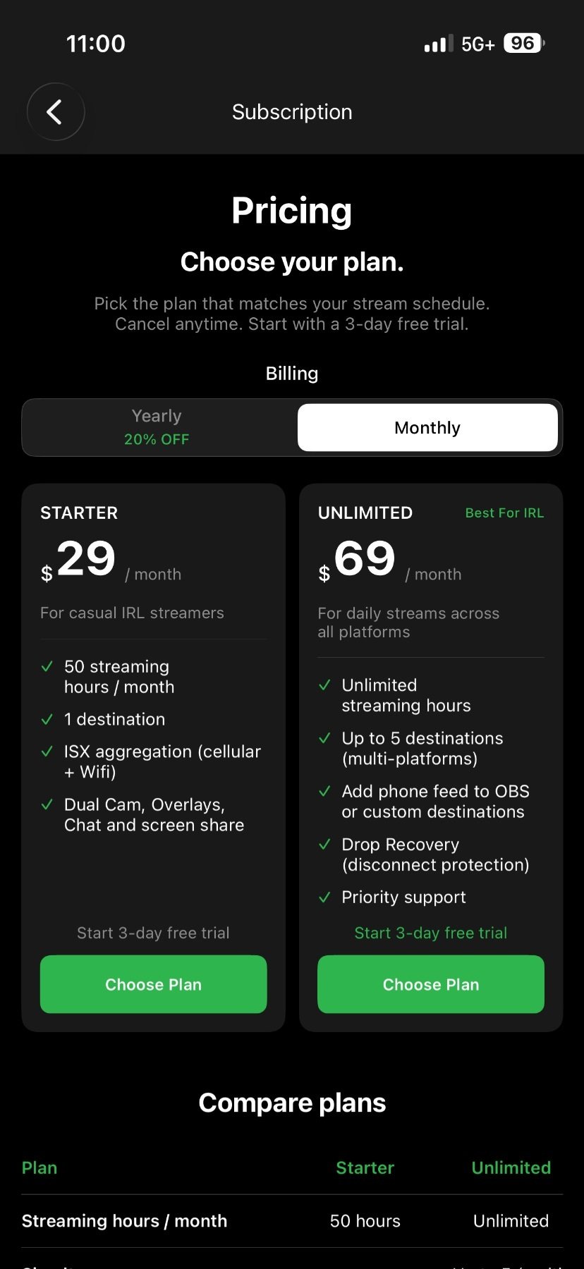584x1269 pixels.
Task: Click the Streaming hours / month comparison row
Action: click(124, 1220)
